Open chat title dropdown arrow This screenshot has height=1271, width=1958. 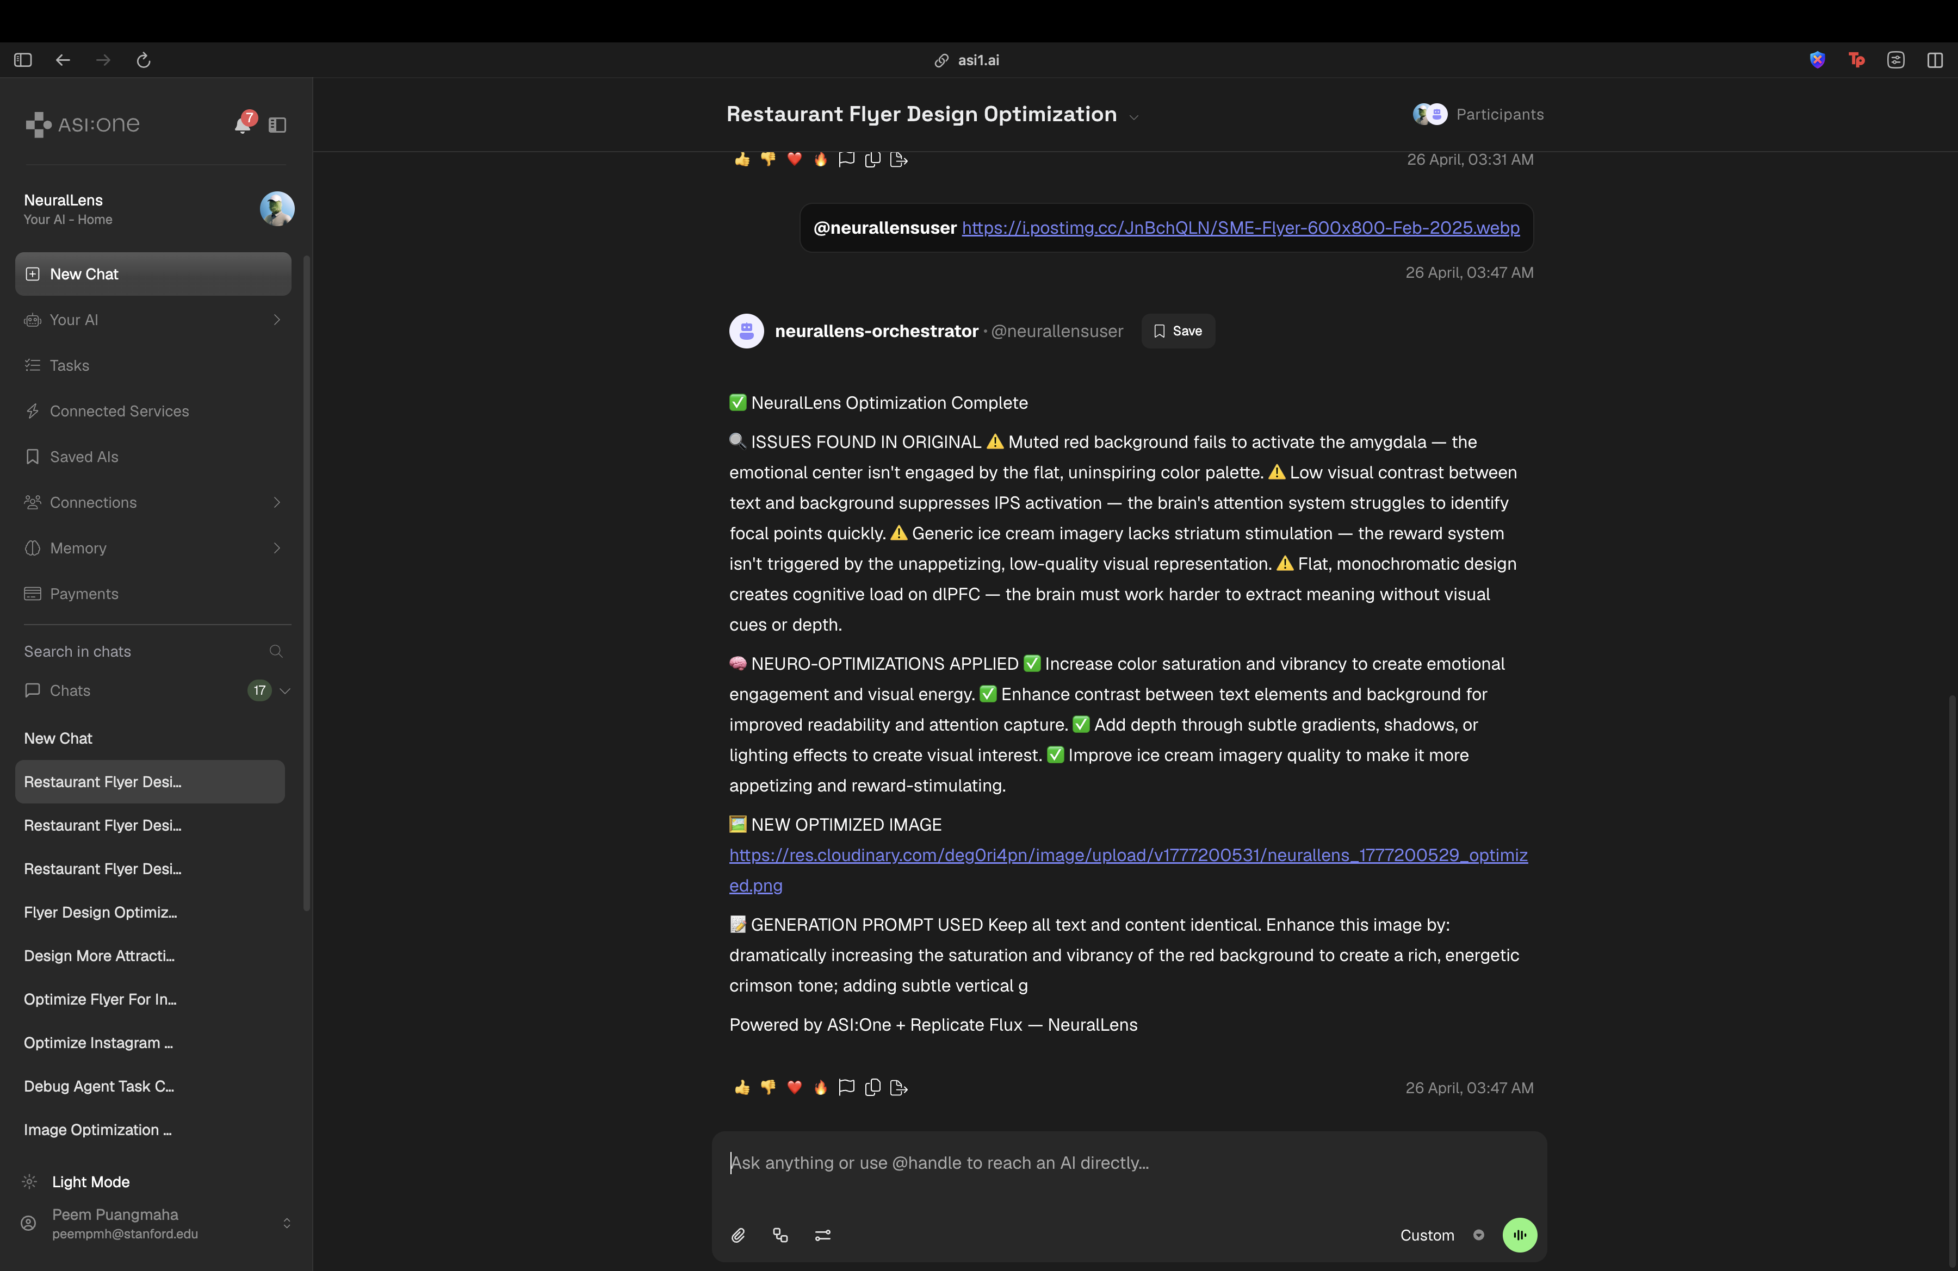[1133, 117]
